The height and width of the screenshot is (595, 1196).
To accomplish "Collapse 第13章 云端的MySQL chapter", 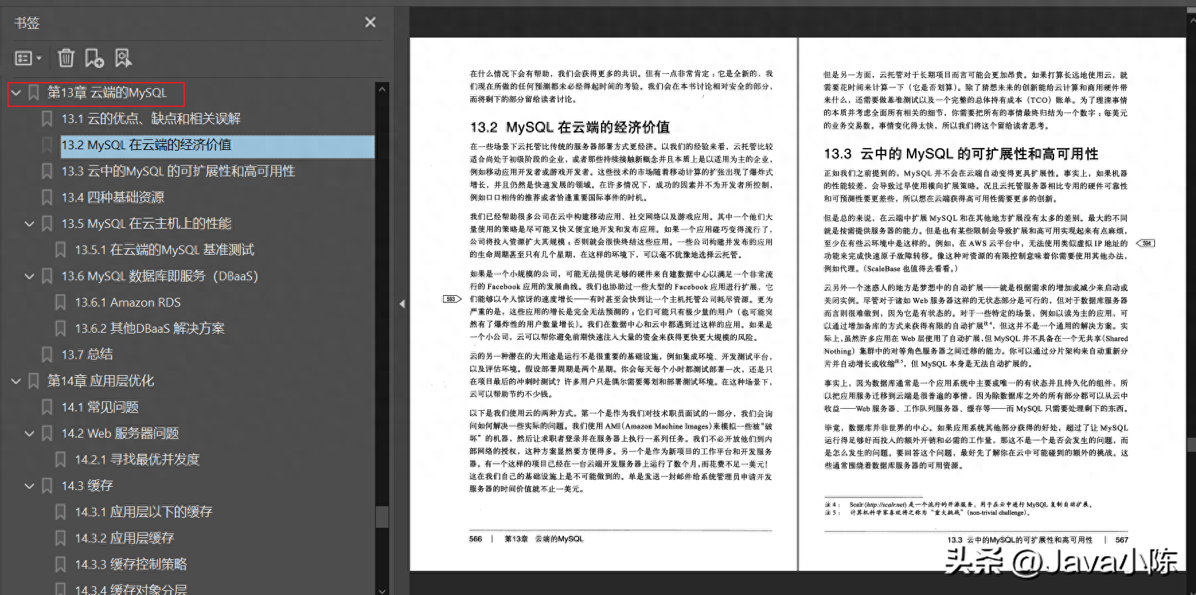I will point(16,93).
